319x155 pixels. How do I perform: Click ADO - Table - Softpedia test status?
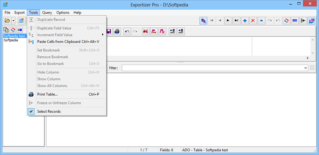(x=205, y=150)
